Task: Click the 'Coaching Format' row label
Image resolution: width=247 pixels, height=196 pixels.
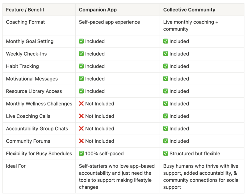Action: pos(25,22)
